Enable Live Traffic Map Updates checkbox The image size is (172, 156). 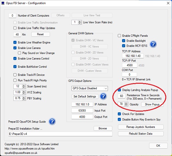[x=15, y=28]
